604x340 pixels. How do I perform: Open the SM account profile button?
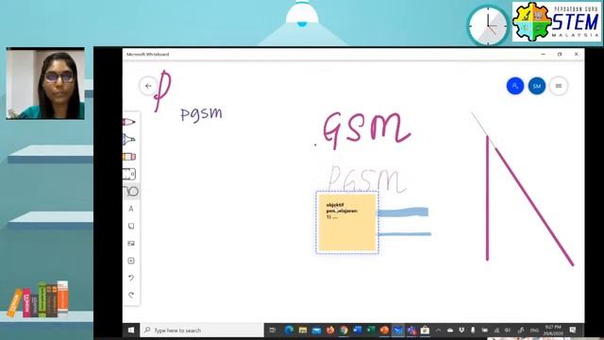537,86
